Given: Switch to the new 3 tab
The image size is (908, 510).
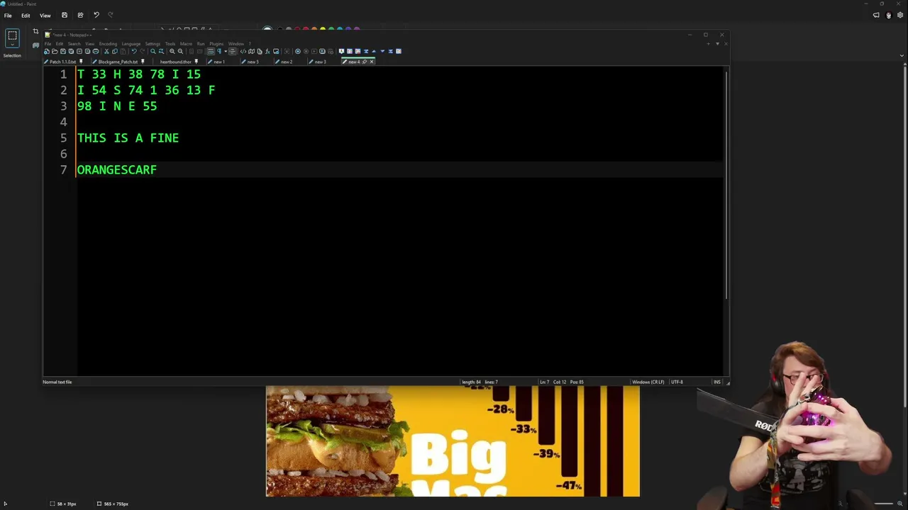Looking at the screenshot, I should pyautogui.click(x=321, y=62).
